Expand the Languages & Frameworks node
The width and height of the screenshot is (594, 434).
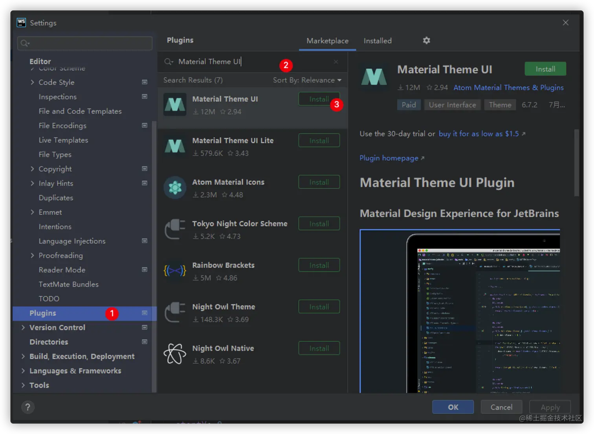coord(23,371)
